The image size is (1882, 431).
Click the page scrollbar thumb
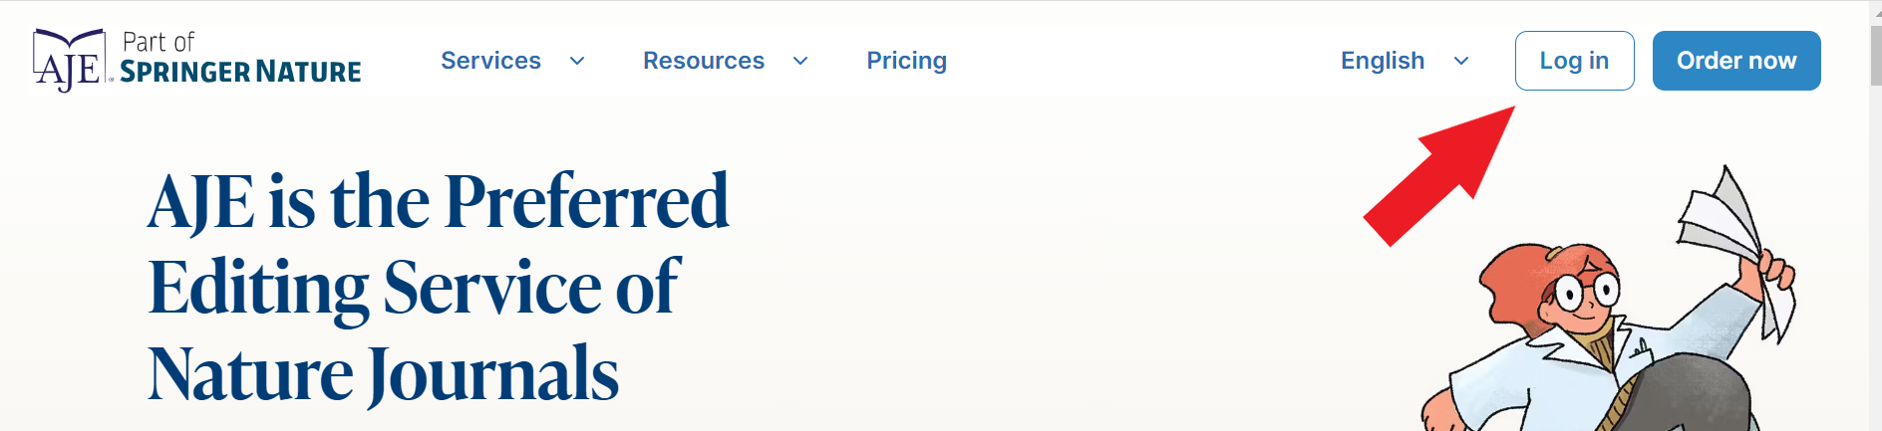(1876, 55)
